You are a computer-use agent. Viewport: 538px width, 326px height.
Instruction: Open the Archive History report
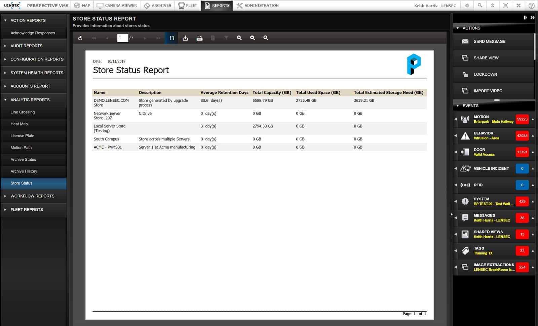tap(24, 171)
